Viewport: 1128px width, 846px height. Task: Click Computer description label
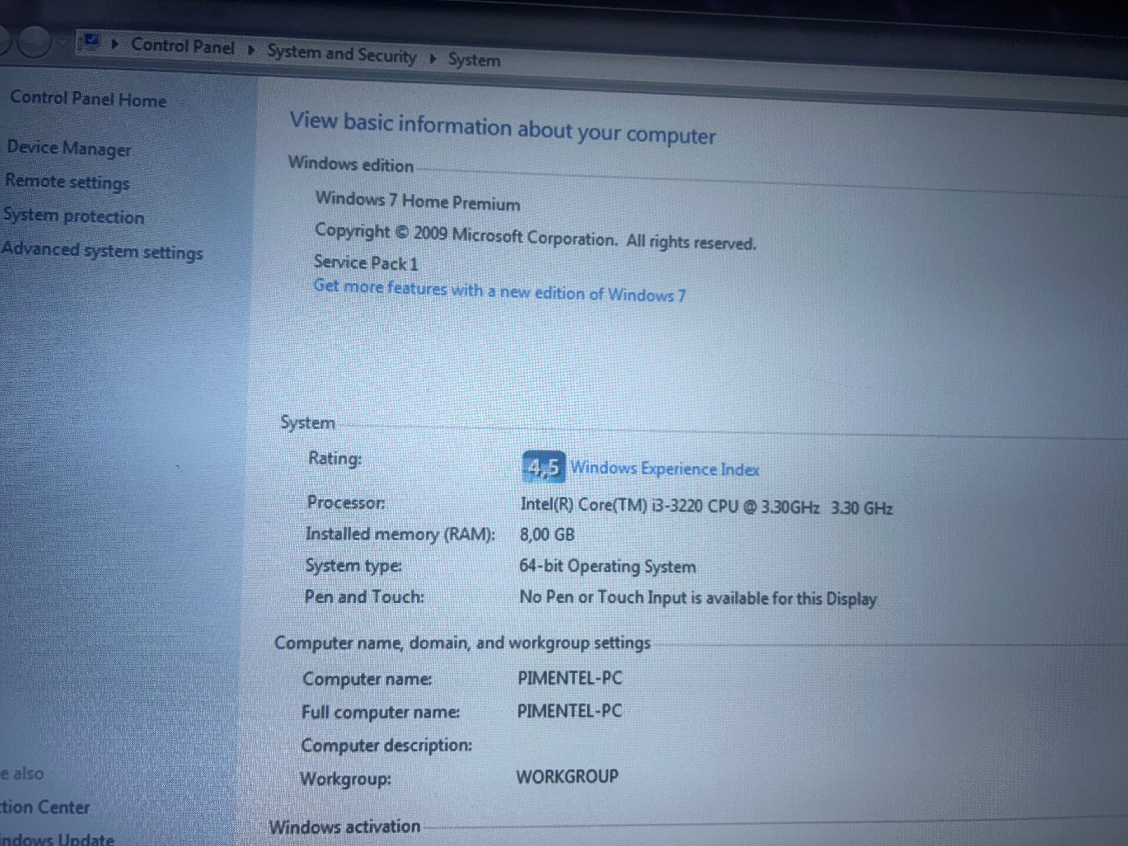pyautogui.click(x=386, y=745)
